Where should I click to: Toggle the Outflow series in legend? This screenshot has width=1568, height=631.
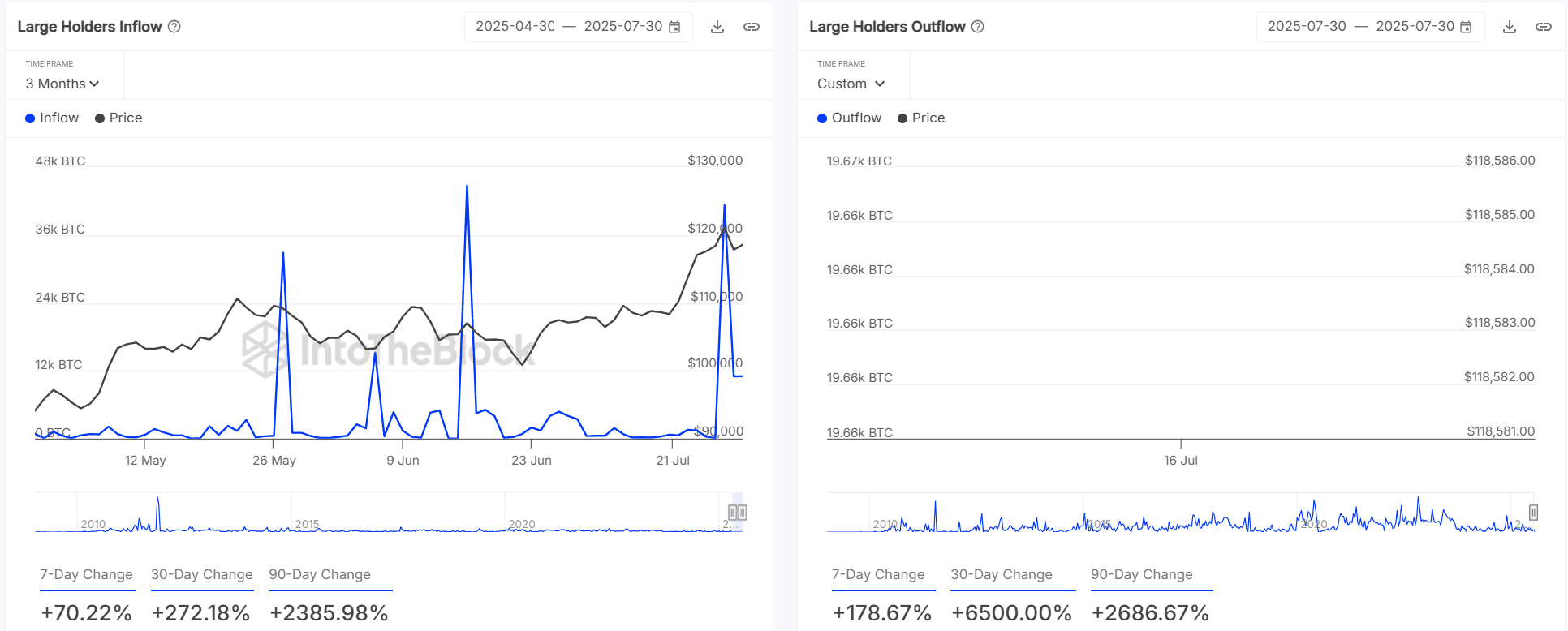pyautogui.click(x=849, y=118)
